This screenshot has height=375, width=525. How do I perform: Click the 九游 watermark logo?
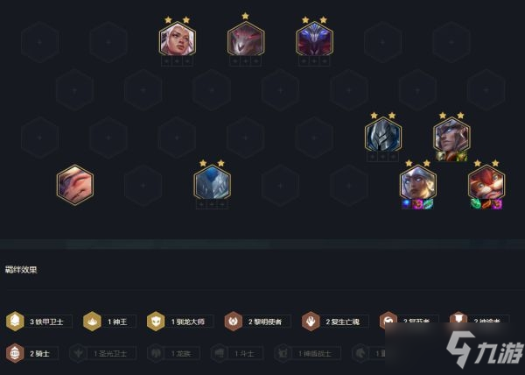tap(485, 350)
